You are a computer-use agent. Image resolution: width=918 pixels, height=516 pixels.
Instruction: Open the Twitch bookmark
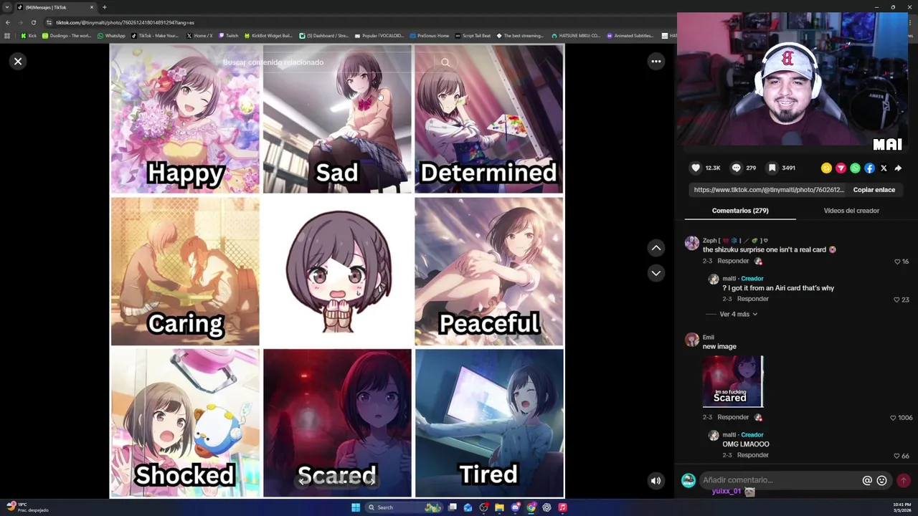click(x=228, y=36)
